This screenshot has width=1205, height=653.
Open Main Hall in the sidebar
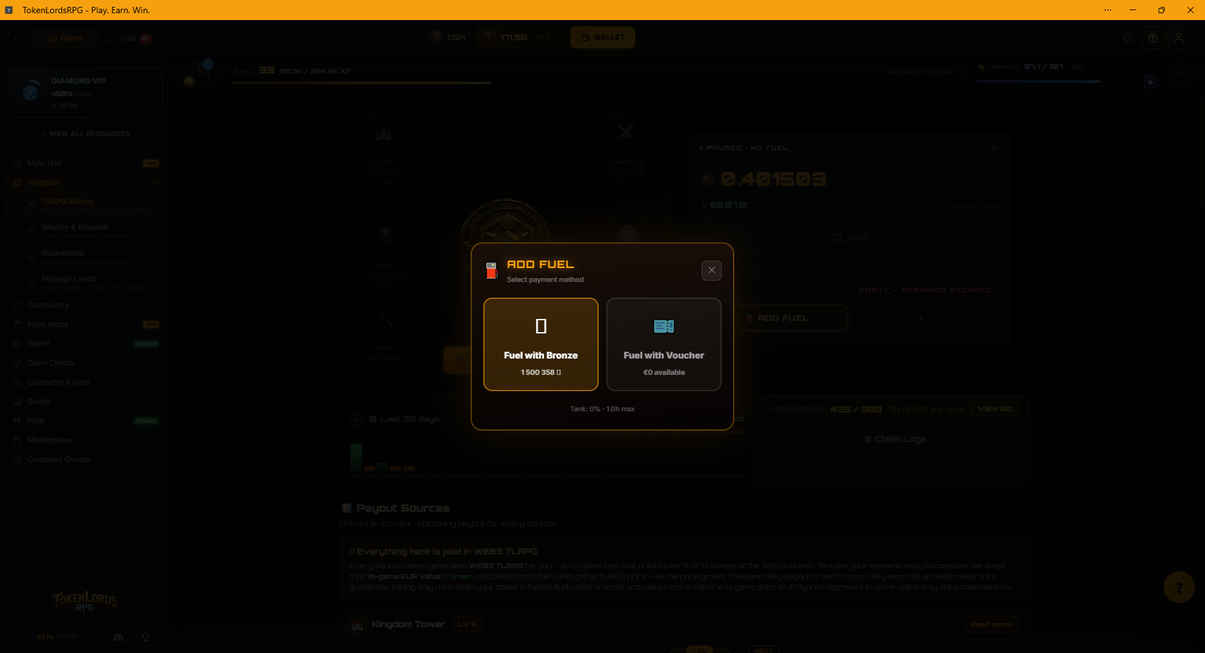[85, 163]
